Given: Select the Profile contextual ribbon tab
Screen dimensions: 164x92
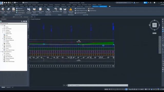Looking at the screenshot, I should tap(103, 6).
